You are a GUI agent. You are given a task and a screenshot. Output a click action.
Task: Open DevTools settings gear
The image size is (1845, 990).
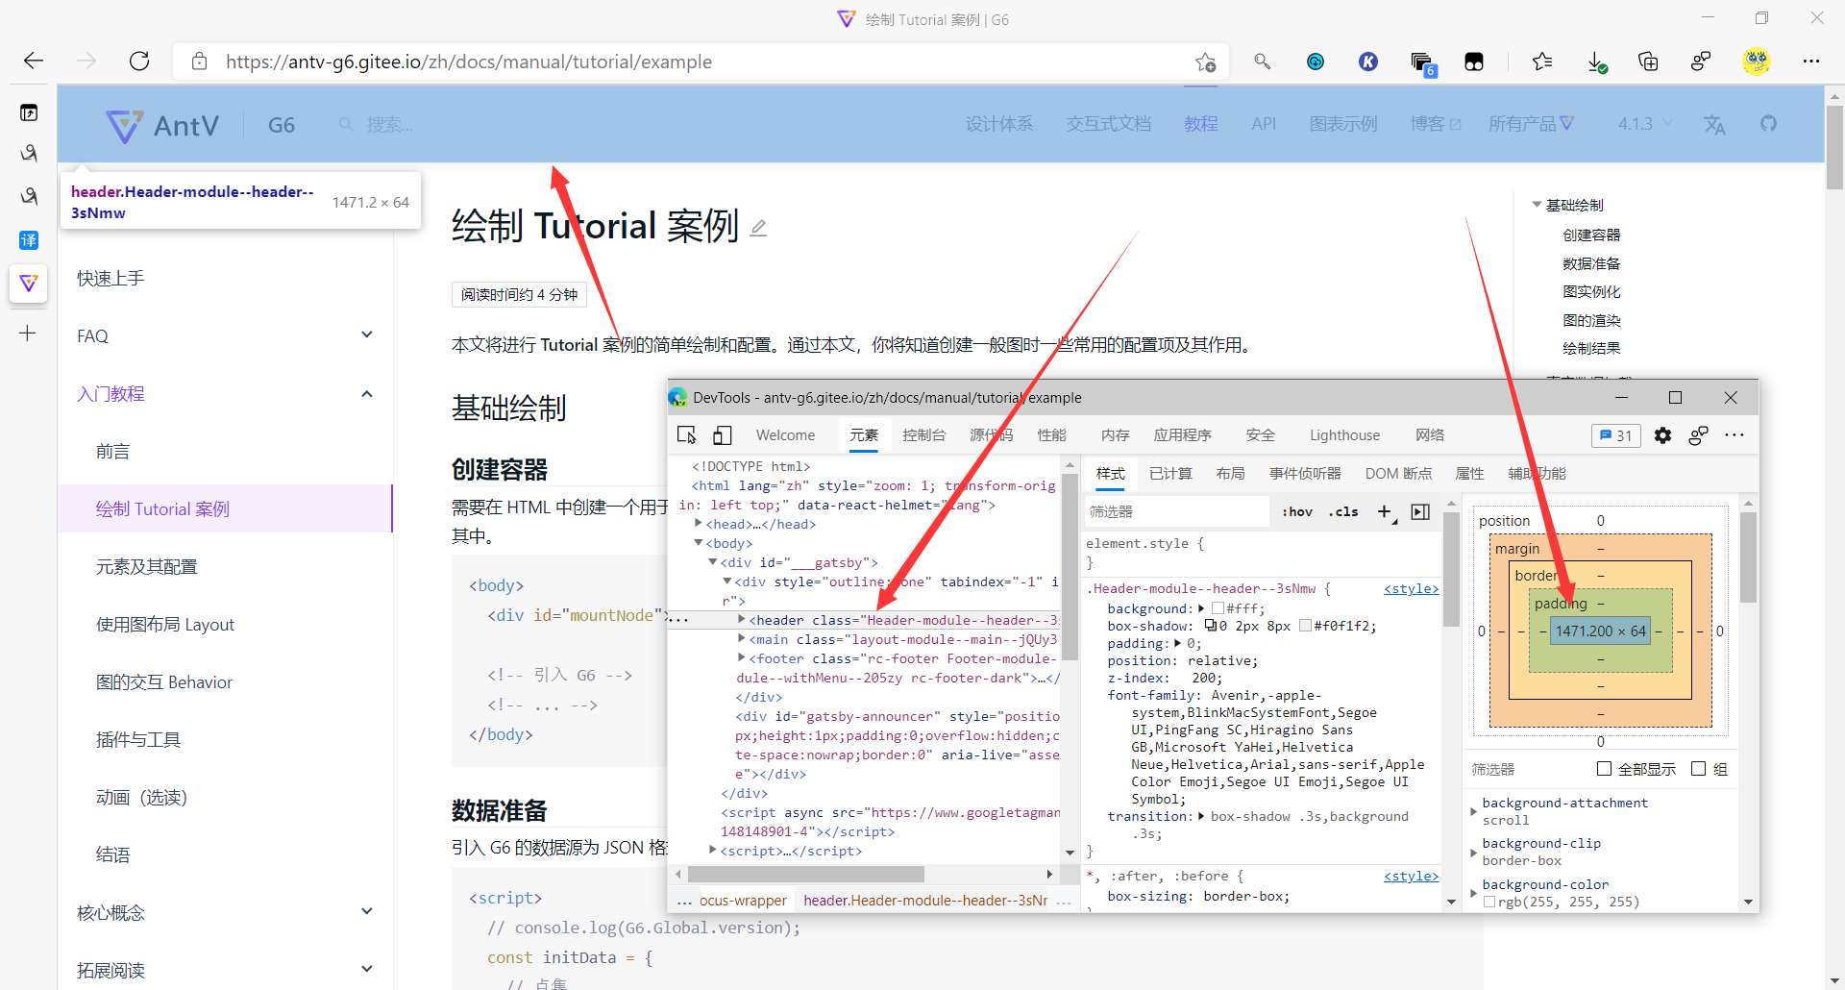tap(1662, 435)
